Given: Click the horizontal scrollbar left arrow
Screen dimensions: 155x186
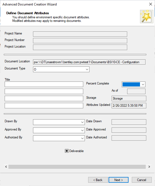Looking at the screenshot, I should [x=6, y=167].
